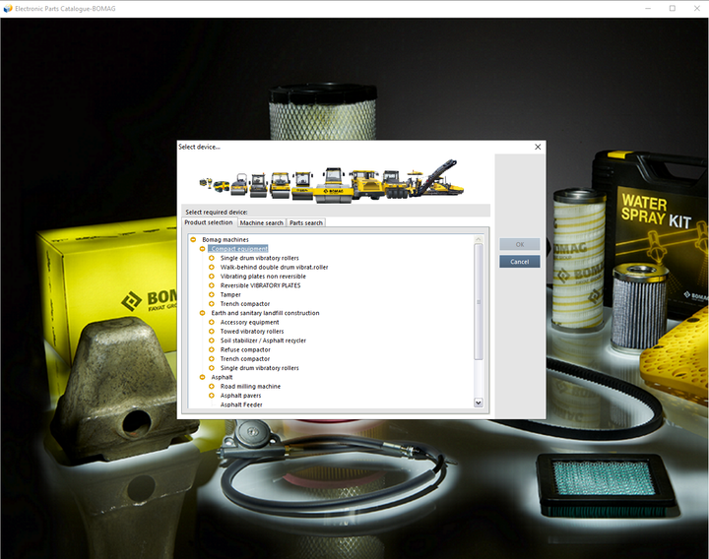The height and width of the screenshot is (559, 709).
Task: Maximize the Electronic Parts Catalogue-BOMAG window
Action: click(673, 8)
